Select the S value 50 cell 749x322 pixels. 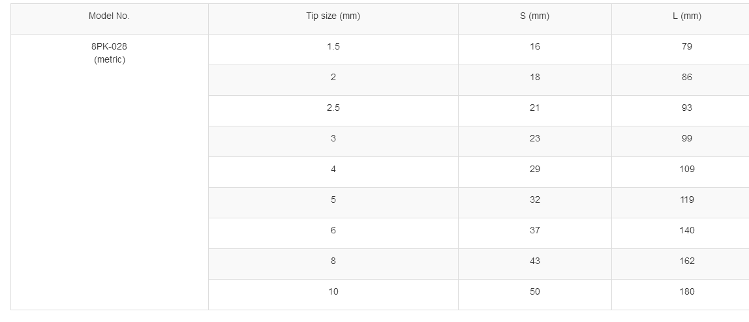point(534,292)
